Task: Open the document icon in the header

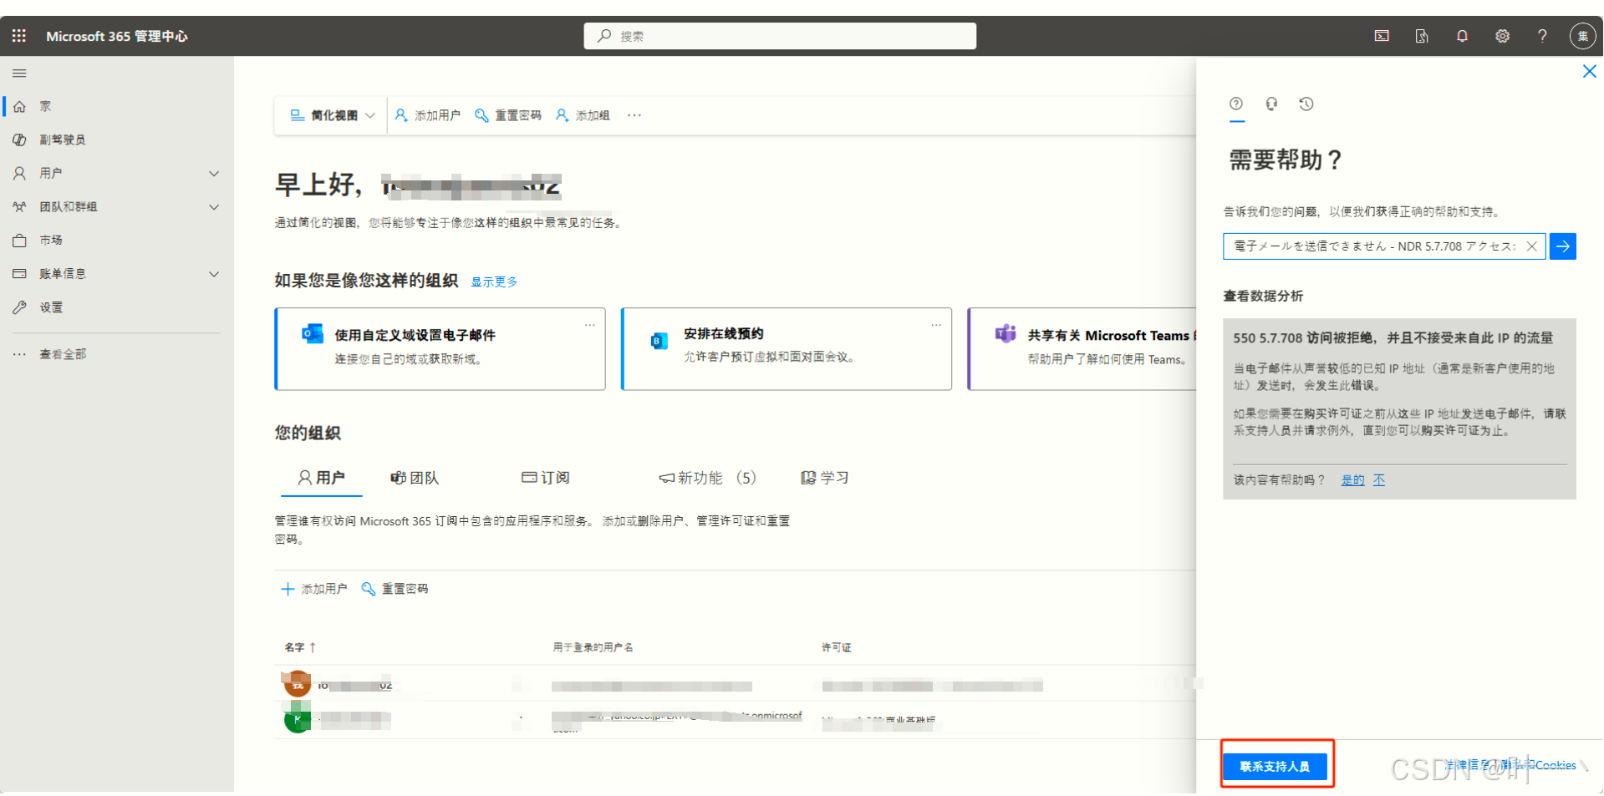Action: pyautogui.click(x=1422, y=36)
